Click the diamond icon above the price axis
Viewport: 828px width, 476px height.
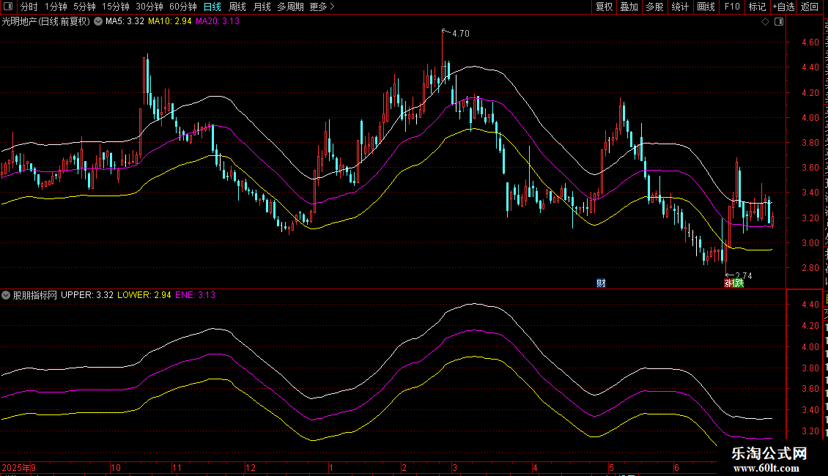765,22
